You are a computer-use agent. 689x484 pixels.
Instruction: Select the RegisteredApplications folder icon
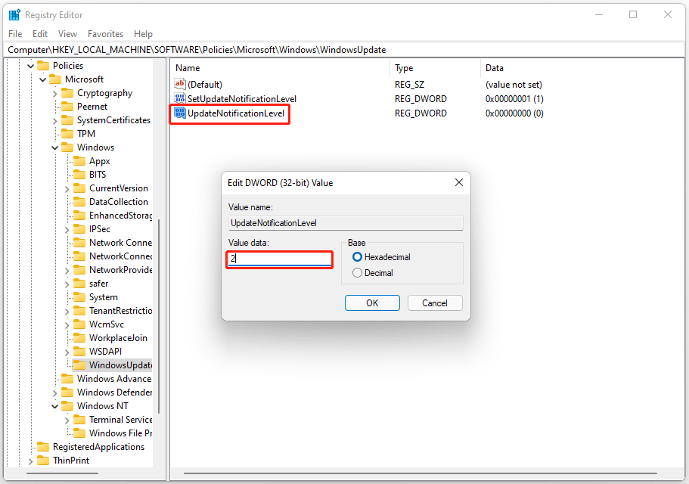pos(43,447)
